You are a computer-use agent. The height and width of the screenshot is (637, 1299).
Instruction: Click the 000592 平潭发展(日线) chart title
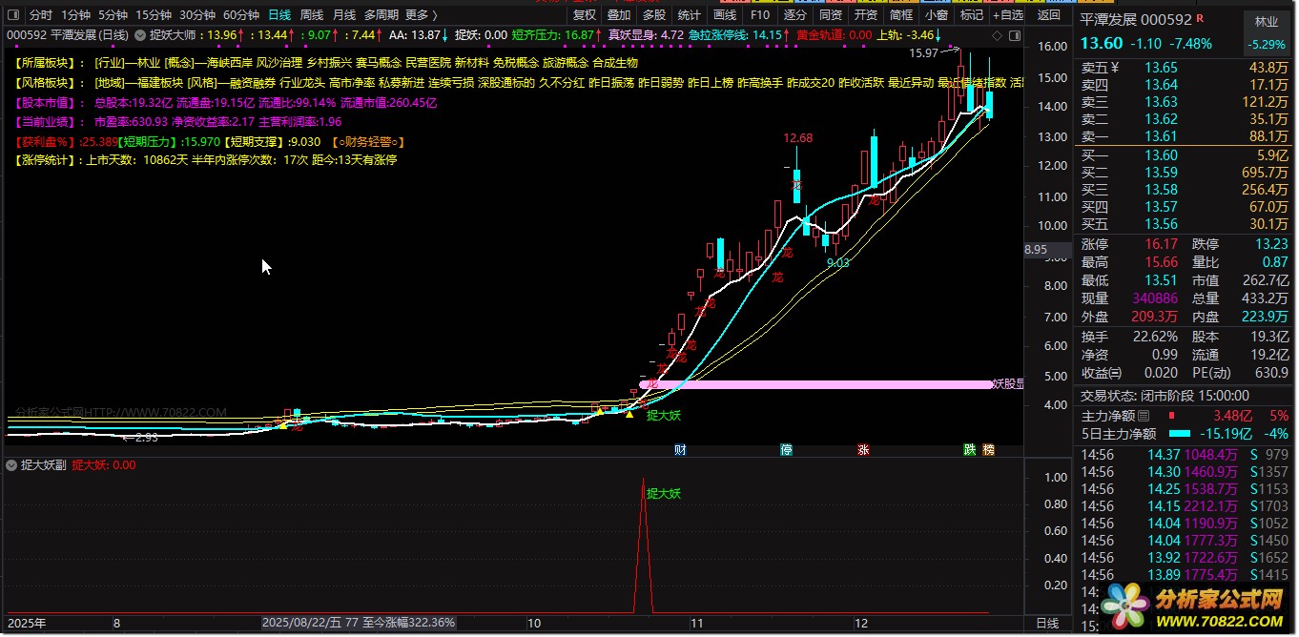67,34
